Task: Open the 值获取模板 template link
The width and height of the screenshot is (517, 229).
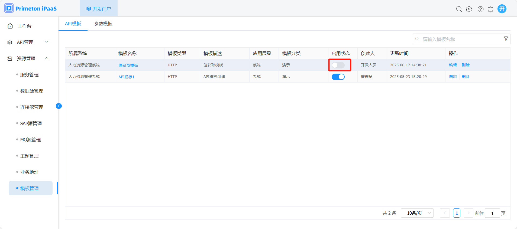Action: point(128,65)
